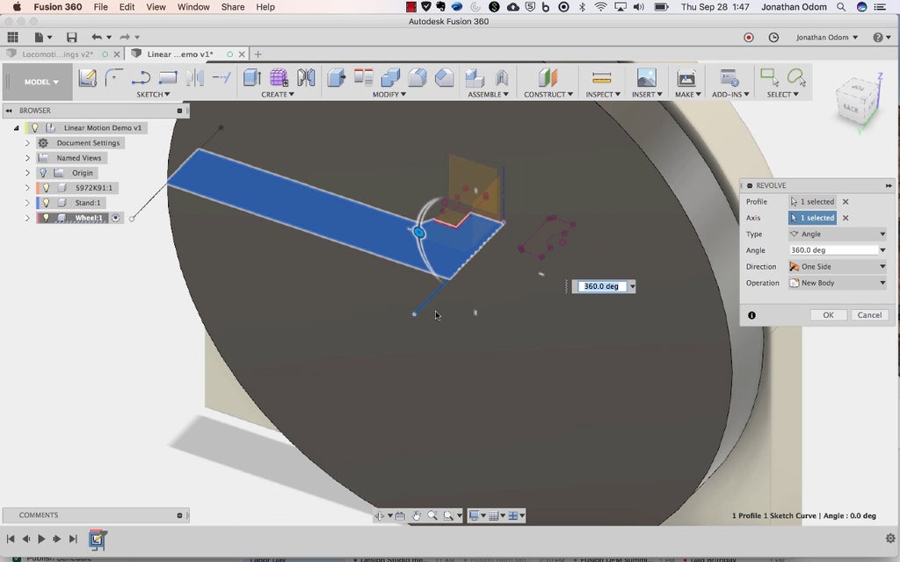This screenshot has height=562, width=900.
Task: Click the blue revolve angle manipulator handle
Action: click(x=419, y=233)
